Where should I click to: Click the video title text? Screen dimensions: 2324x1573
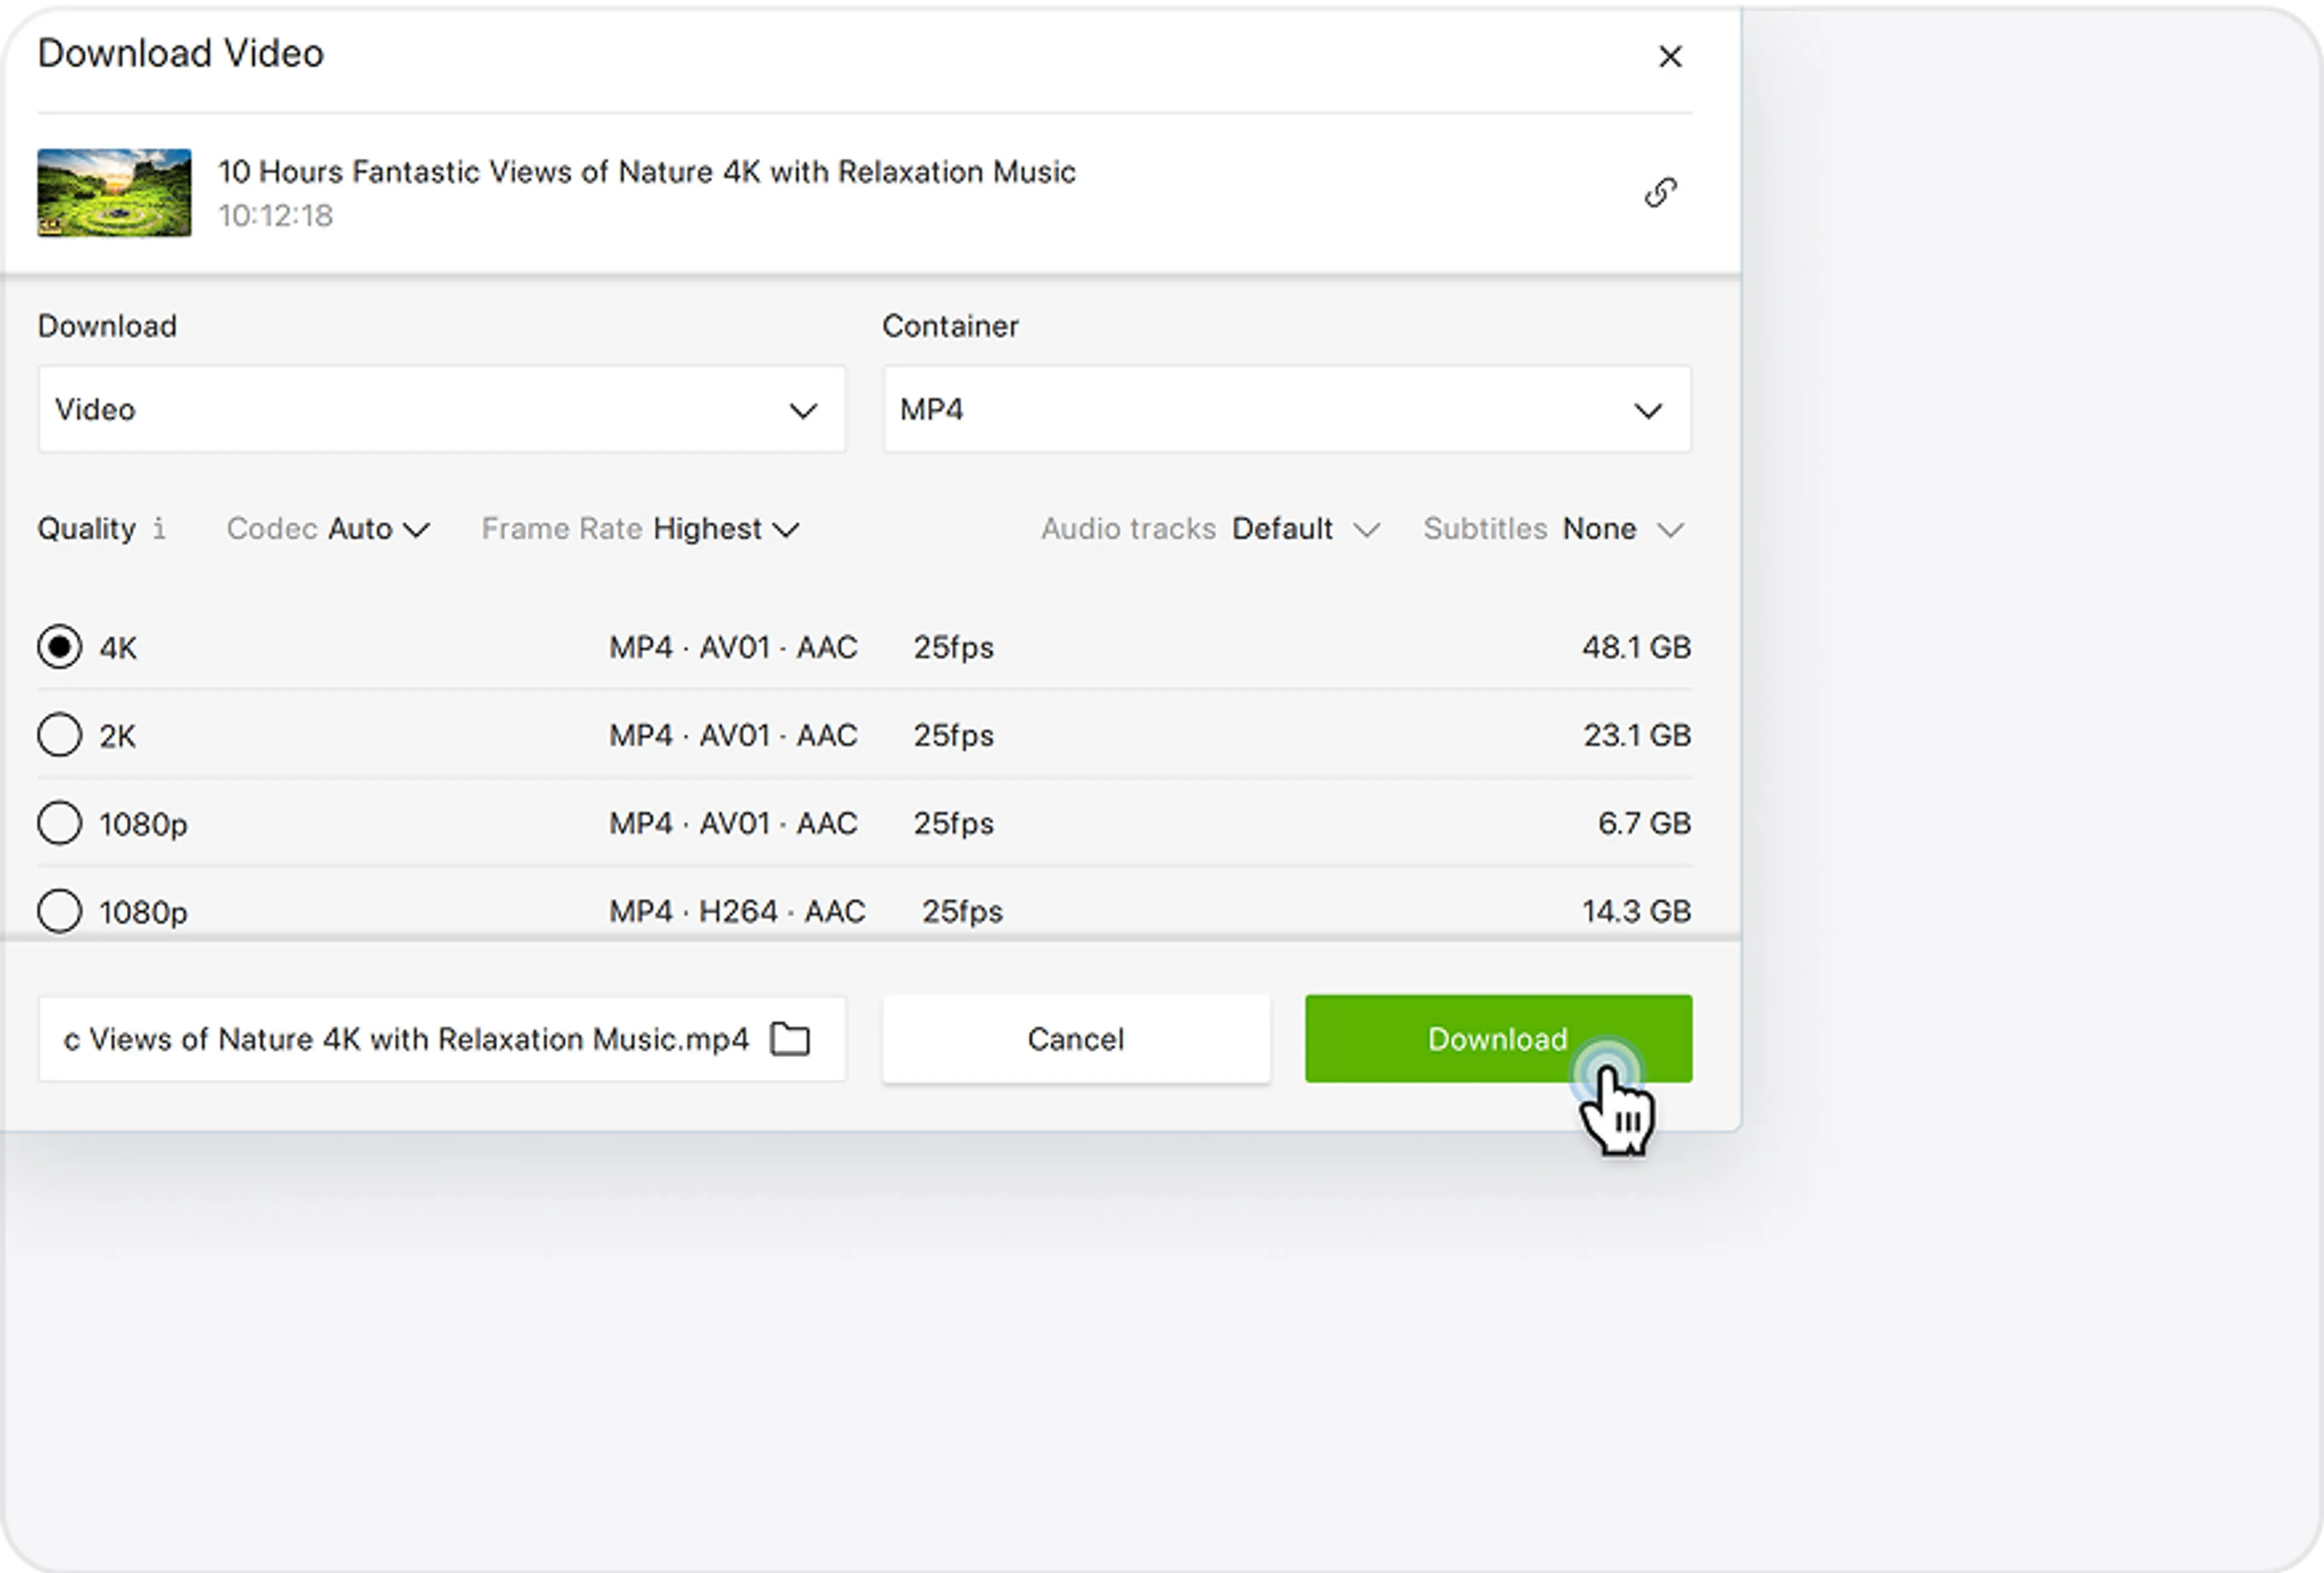tap(646, 172)
